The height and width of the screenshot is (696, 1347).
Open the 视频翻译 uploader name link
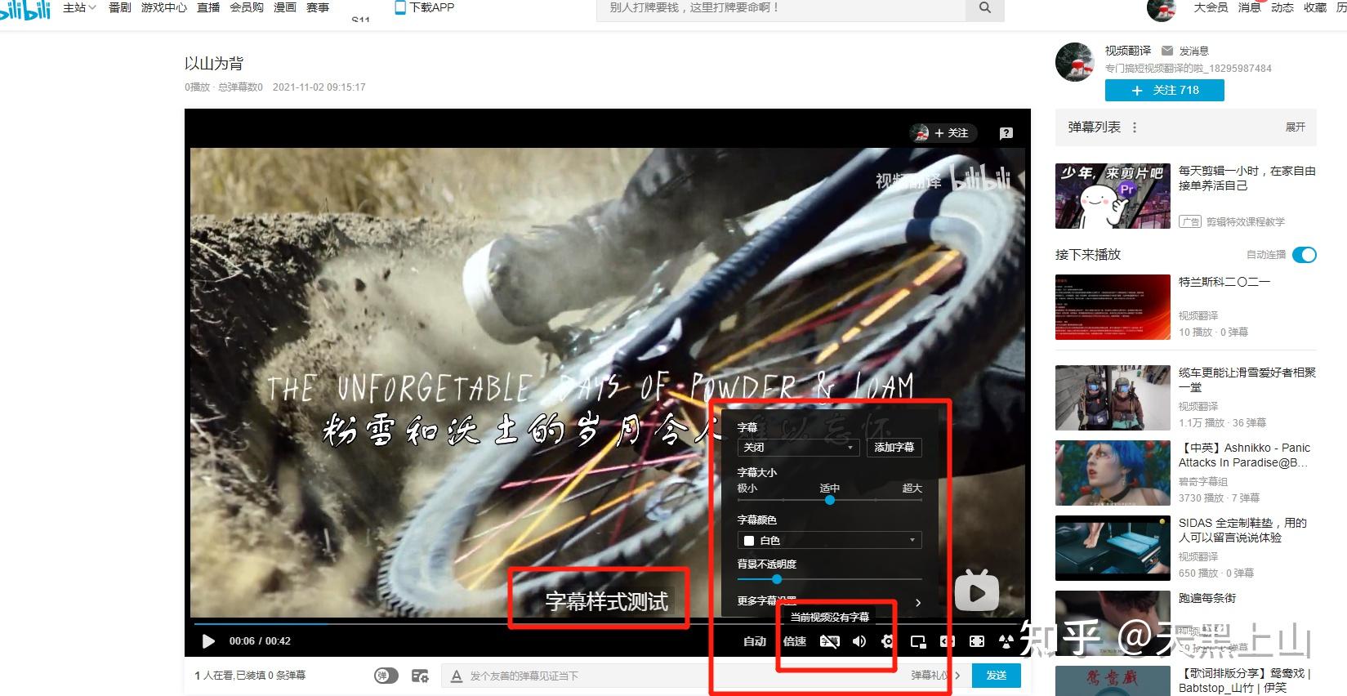click(x=1128, y=51)
